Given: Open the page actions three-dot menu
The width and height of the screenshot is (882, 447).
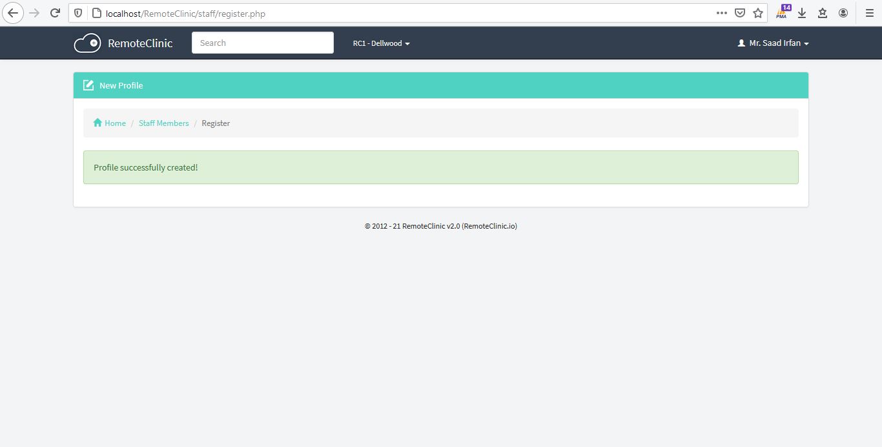Looking at the screenshot, I should (722, 13).
